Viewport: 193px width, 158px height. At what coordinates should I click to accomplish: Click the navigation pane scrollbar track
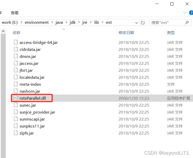pyautogui.click(x=3, y=96)
